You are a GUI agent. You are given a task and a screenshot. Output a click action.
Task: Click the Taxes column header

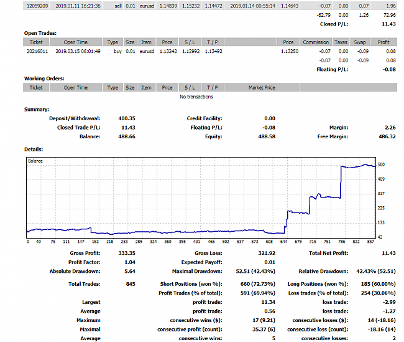pyautogui.click(x=341, y=42)
